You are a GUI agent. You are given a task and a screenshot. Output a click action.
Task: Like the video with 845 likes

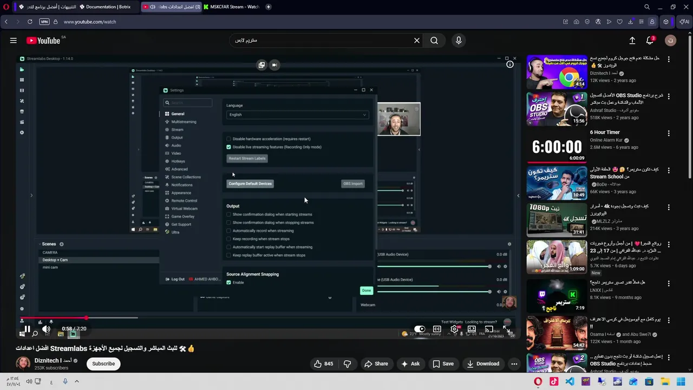point(324,363)
